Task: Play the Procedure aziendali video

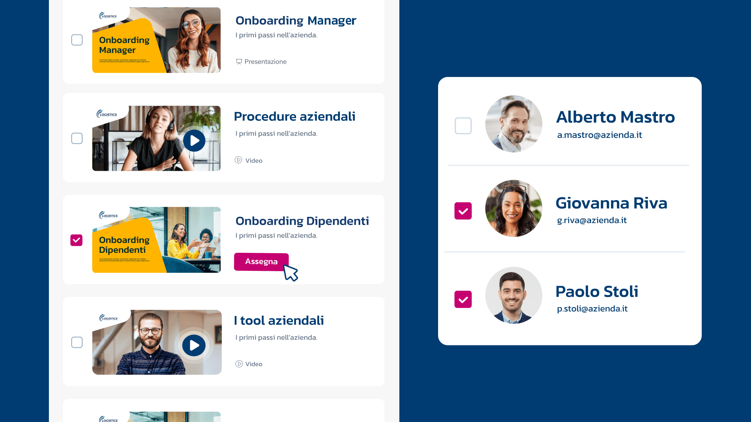Action: 194,141
